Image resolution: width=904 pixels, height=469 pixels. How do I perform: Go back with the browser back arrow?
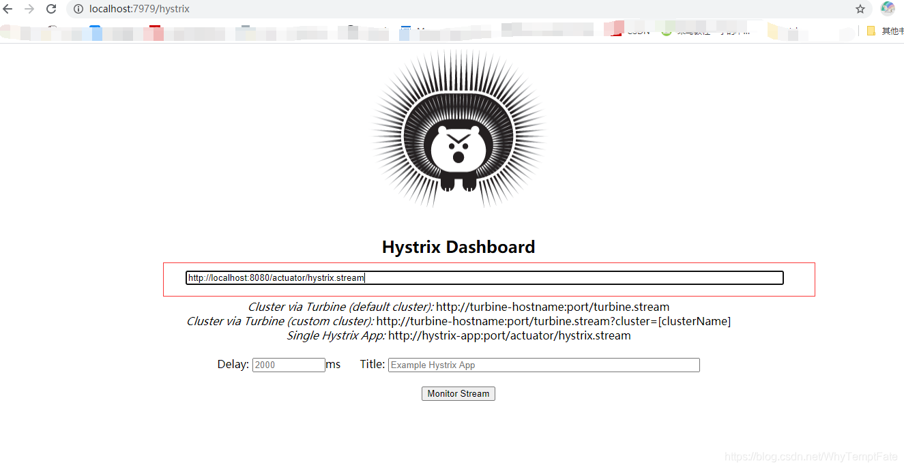point(8,9)
